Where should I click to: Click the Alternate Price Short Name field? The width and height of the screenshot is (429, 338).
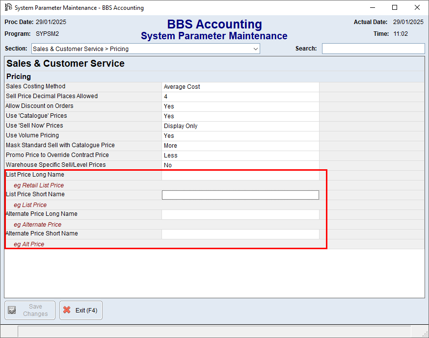click(x=240, y=234)
